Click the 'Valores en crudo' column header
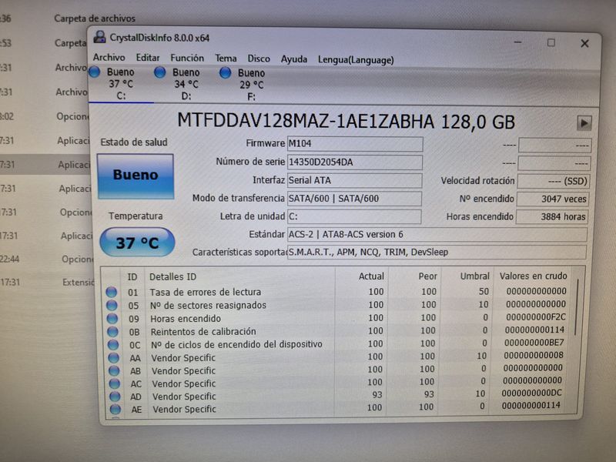This screenshot has height=462, width=616. (533, 276)
